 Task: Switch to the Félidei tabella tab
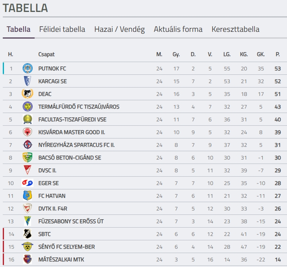62,29
